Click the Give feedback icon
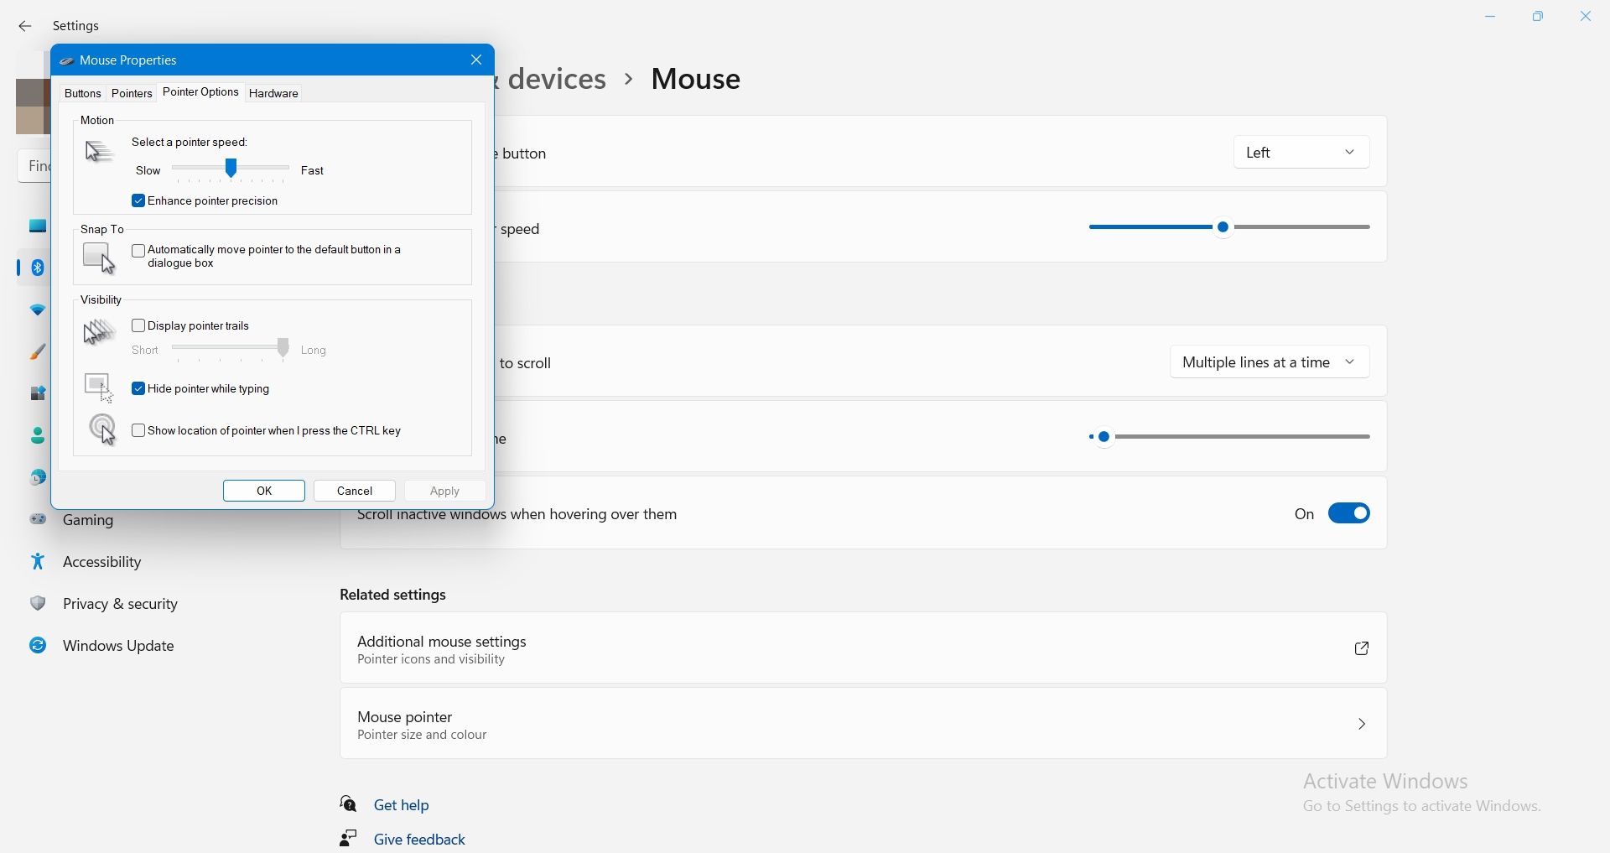 click(349, 839)
